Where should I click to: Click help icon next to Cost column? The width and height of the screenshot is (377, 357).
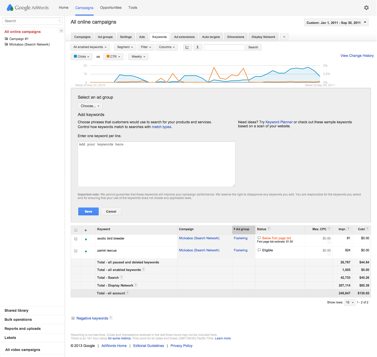click(x=367, y=229)
